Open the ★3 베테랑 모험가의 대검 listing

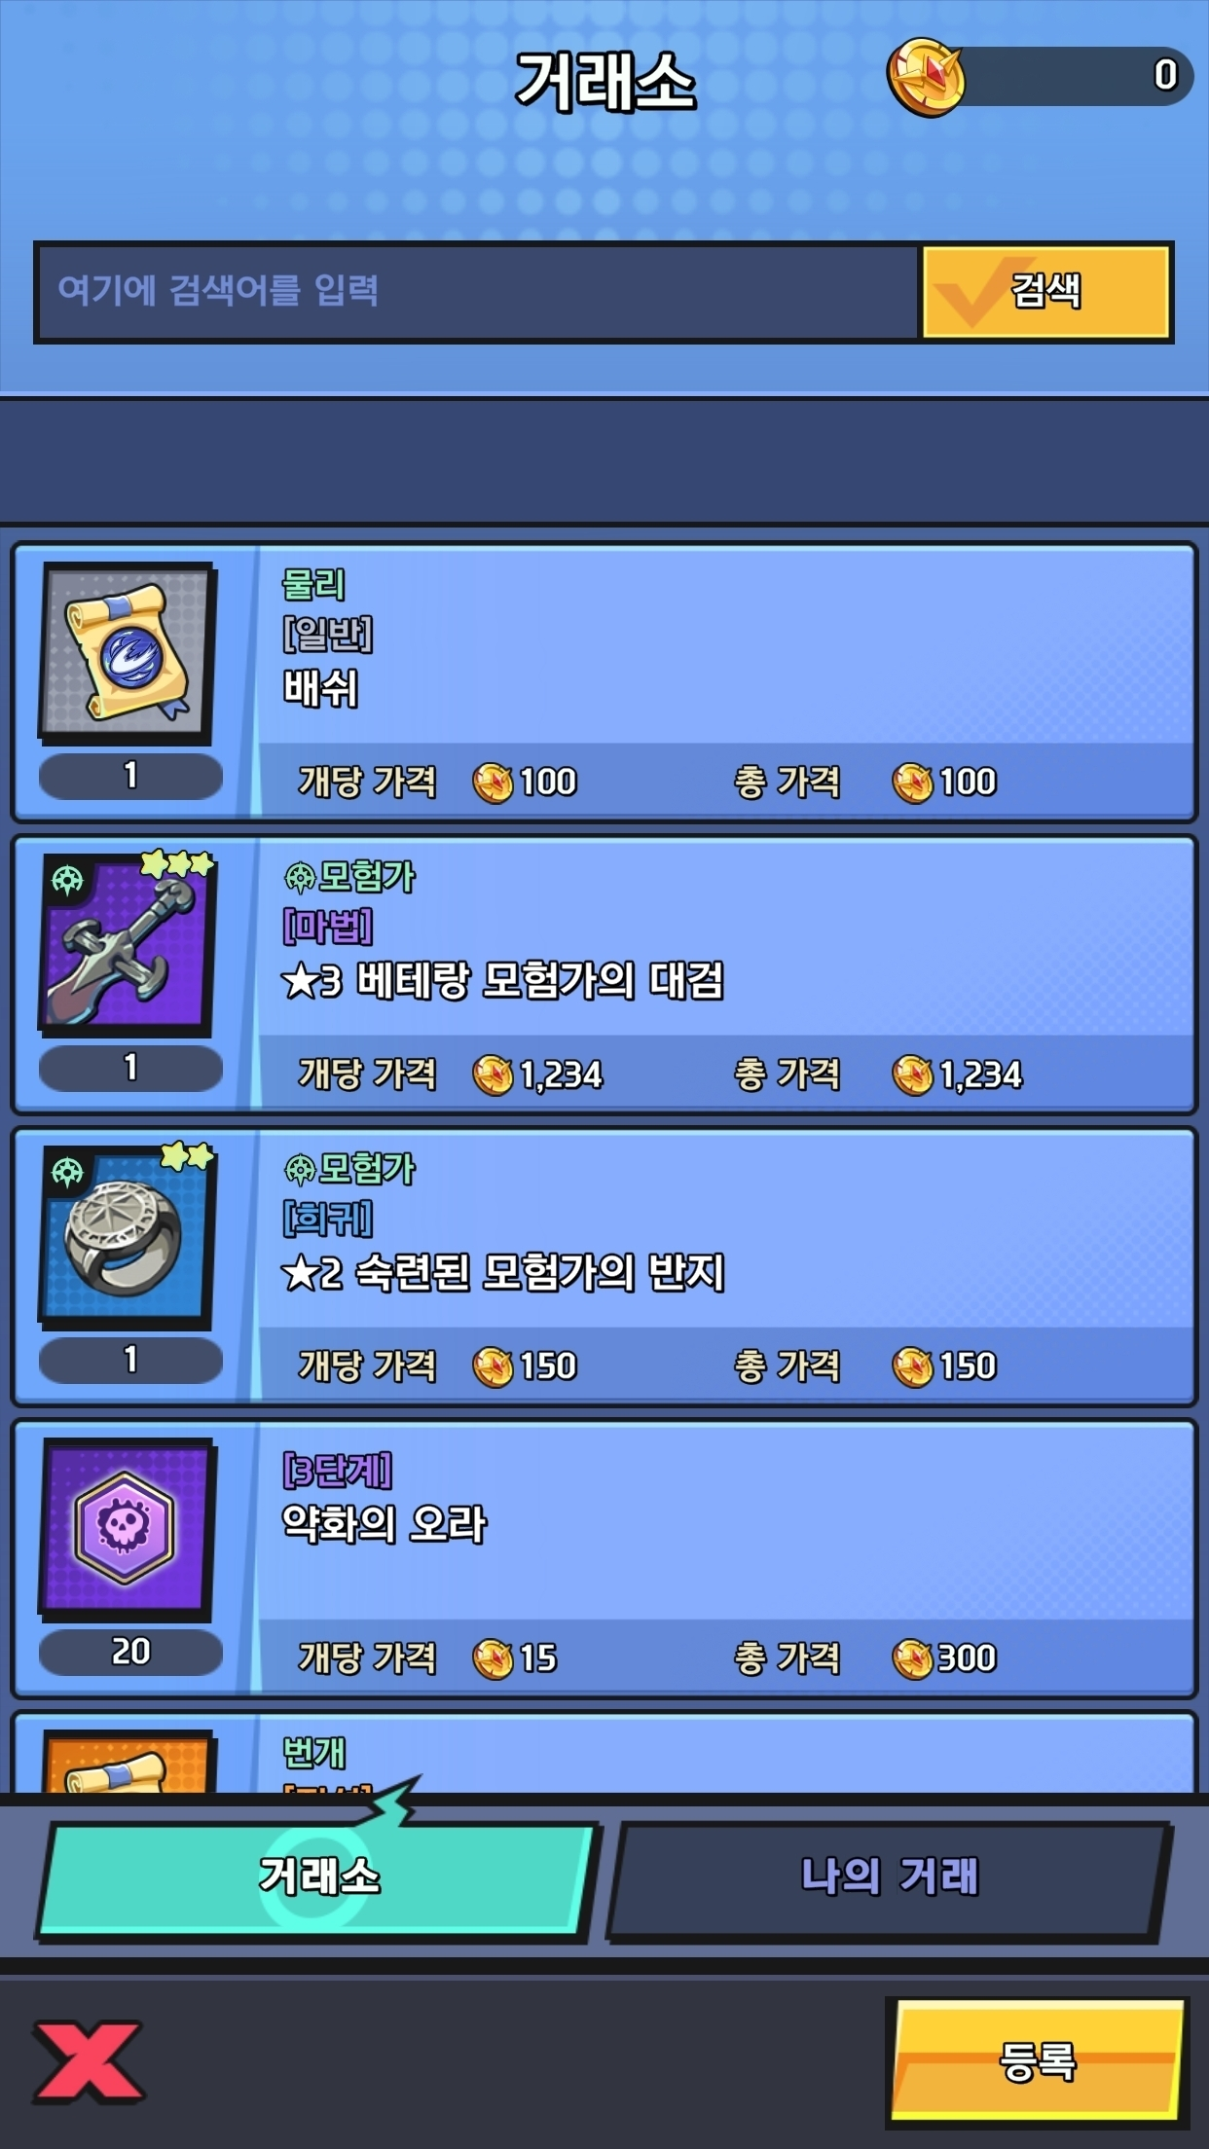point(604,973)
